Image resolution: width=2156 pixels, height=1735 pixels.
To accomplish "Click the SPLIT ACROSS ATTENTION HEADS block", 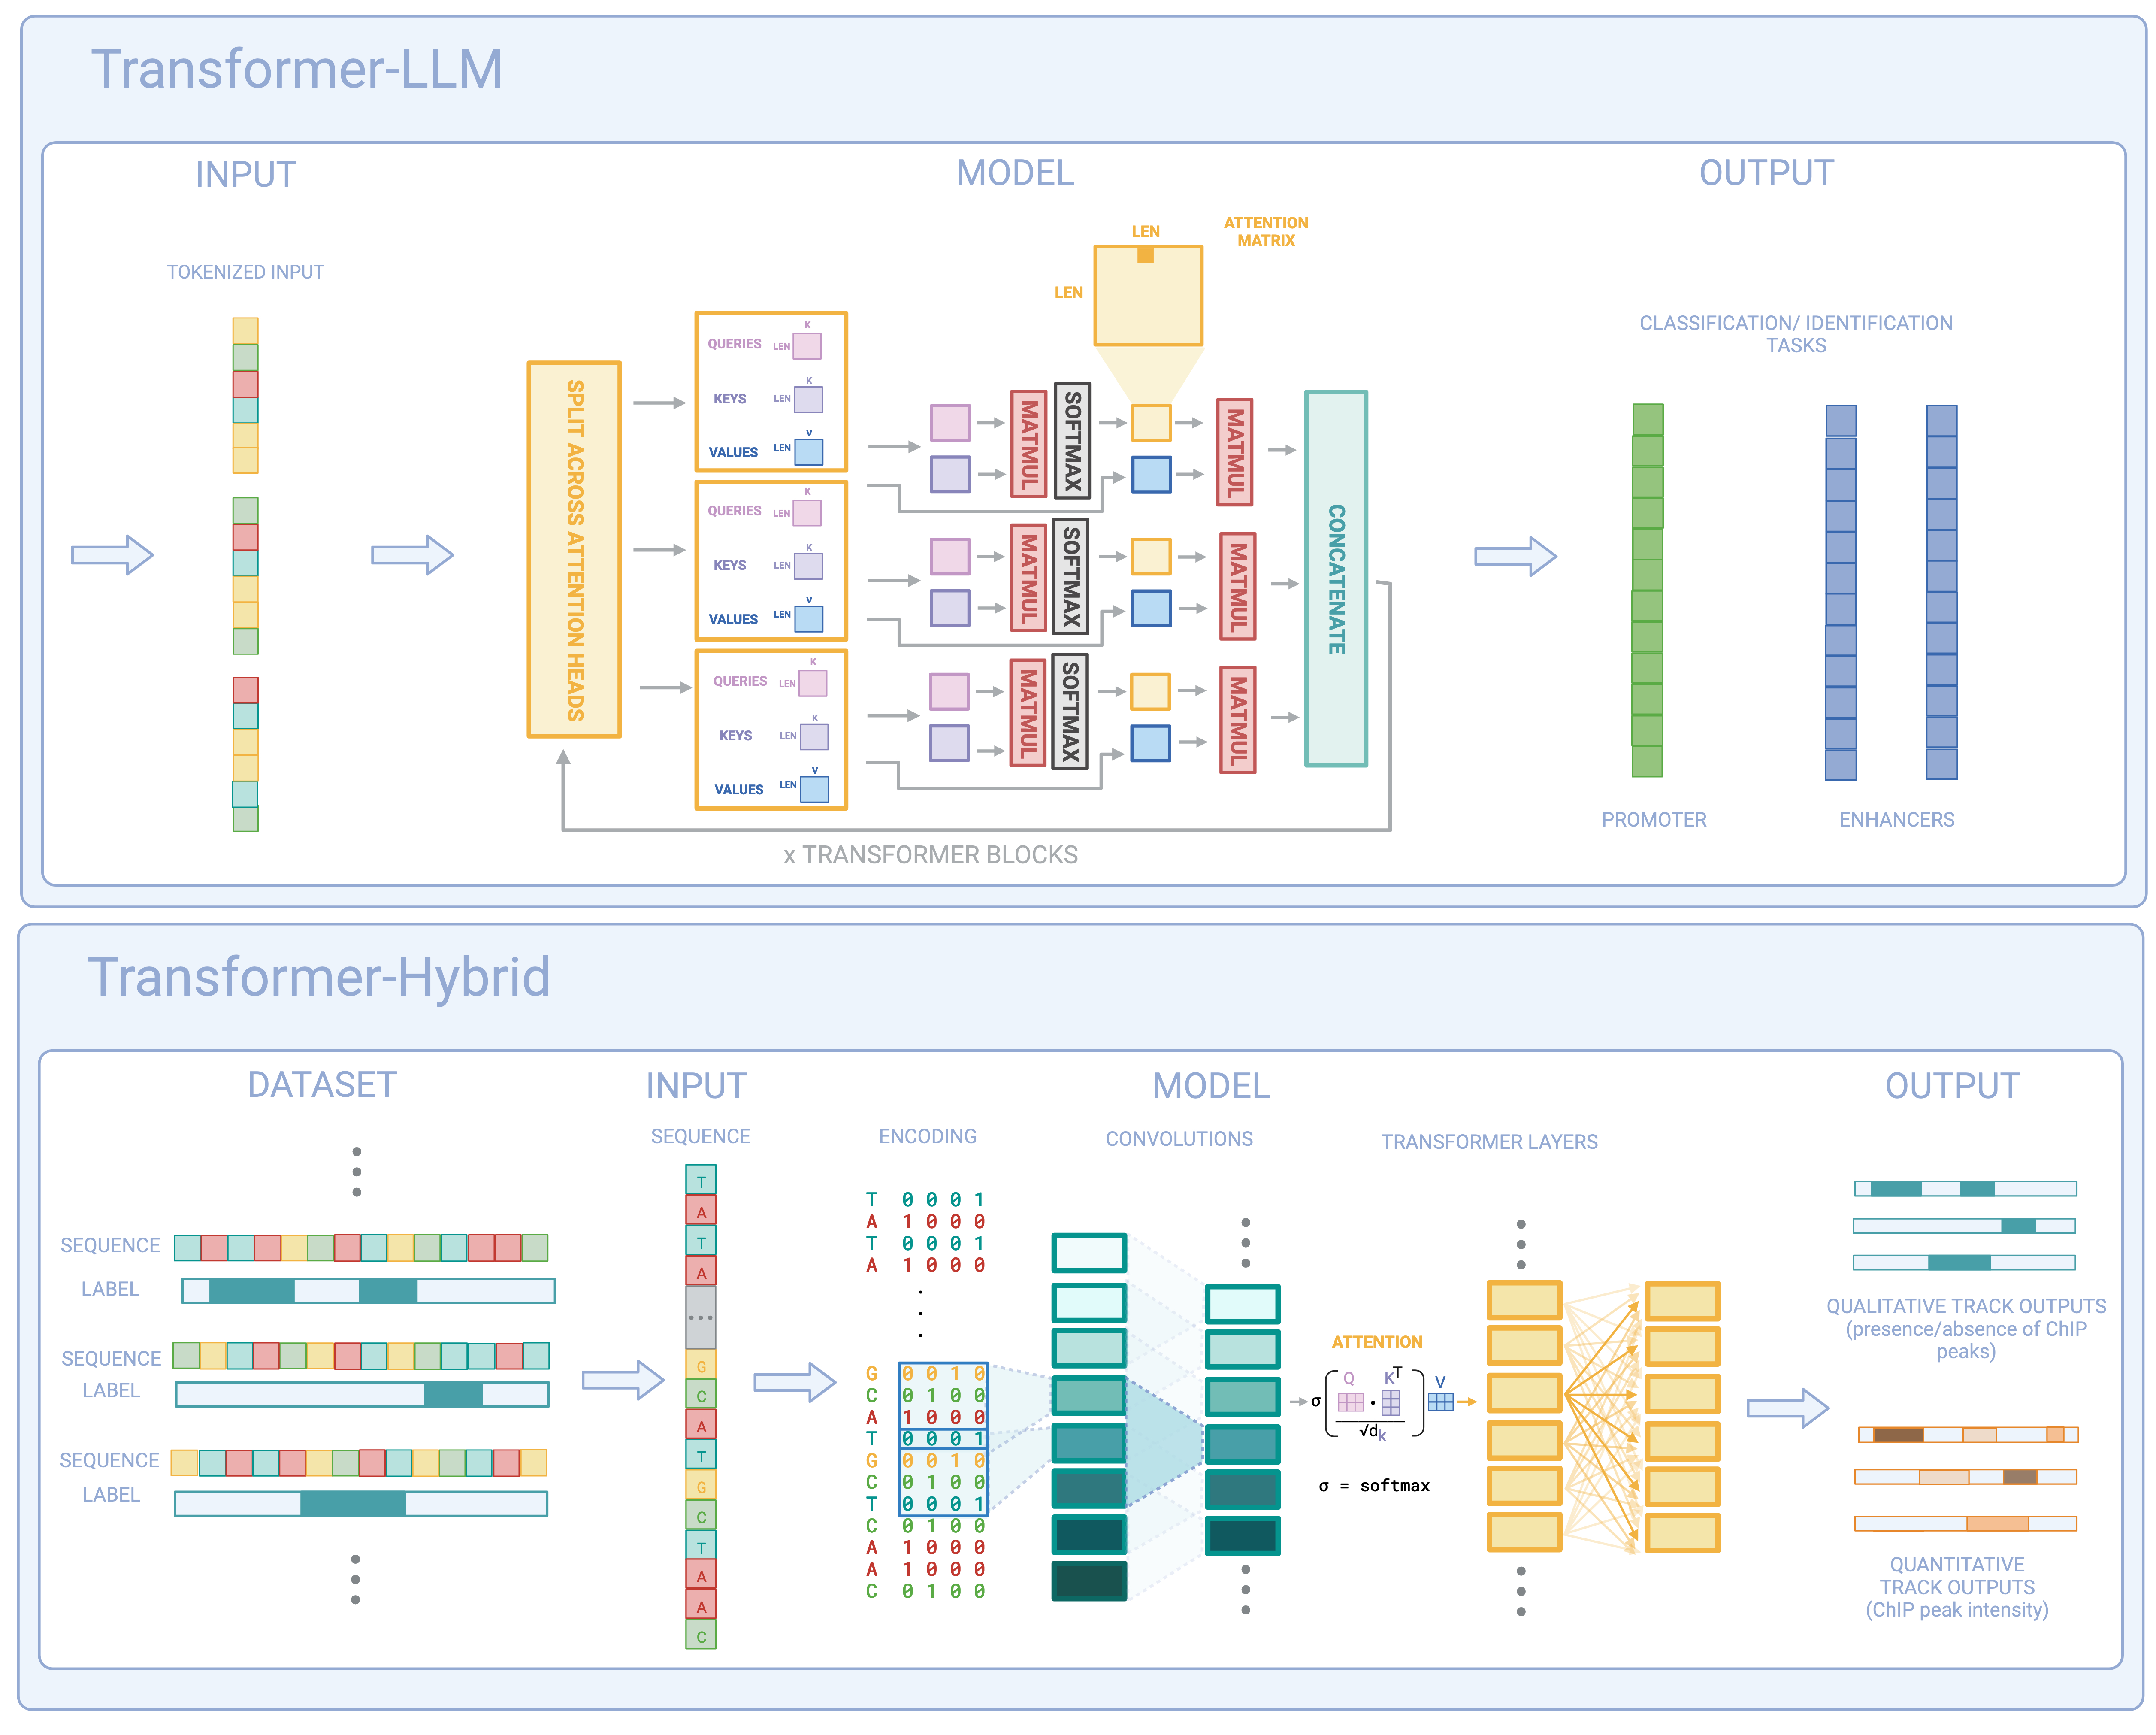I will (574, 550).
